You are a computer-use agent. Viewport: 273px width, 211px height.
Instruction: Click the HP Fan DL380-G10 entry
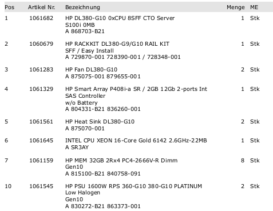coord(91,70)
